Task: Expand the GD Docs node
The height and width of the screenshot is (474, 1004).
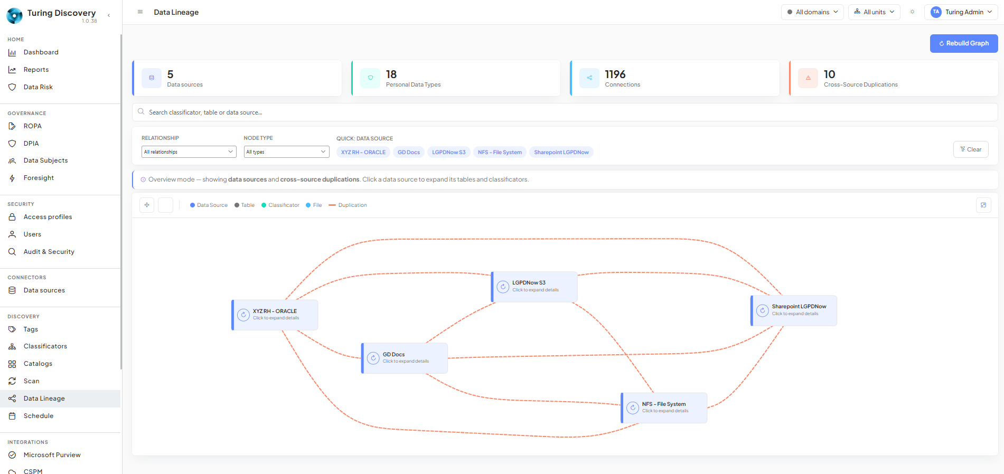Action: tap(405, 358)
